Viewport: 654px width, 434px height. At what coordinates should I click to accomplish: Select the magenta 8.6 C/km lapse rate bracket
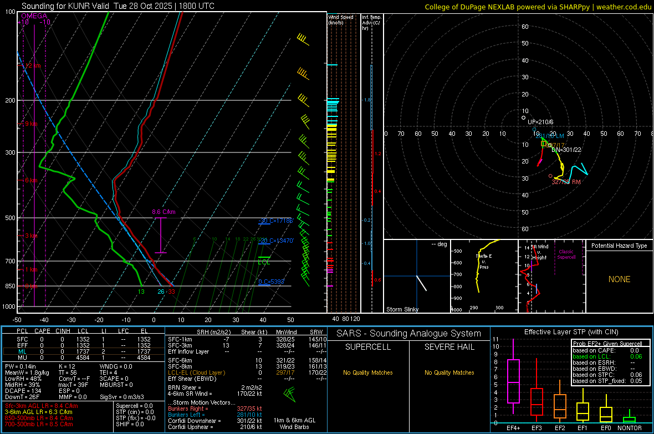coord(161,236)
